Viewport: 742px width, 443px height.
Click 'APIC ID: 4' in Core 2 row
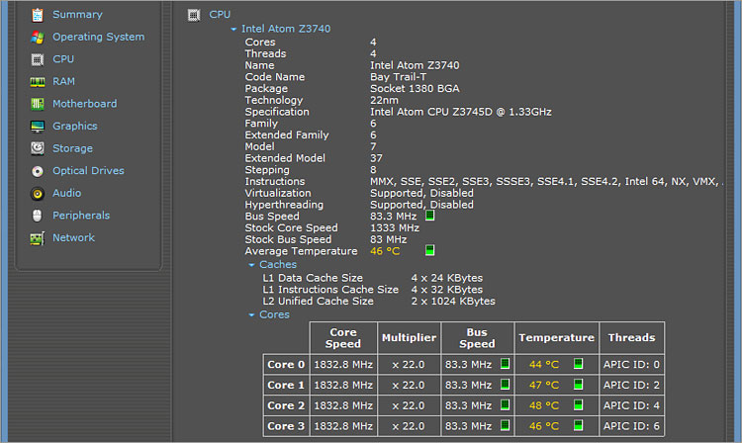[631, 405]
